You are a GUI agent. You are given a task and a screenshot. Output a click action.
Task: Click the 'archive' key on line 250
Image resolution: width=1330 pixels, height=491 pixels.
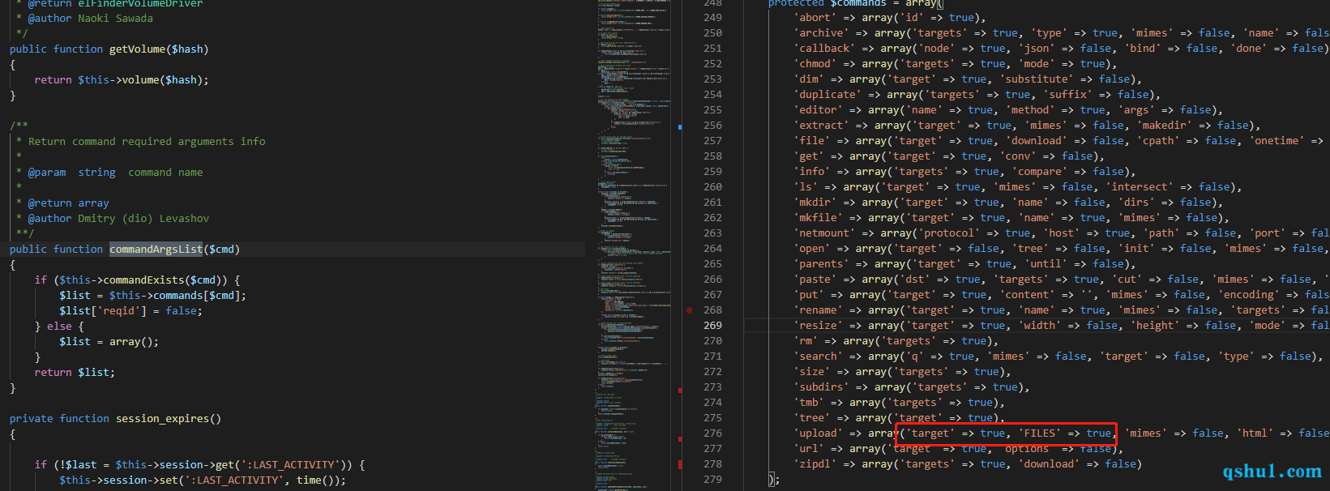(x=821, y=33)
